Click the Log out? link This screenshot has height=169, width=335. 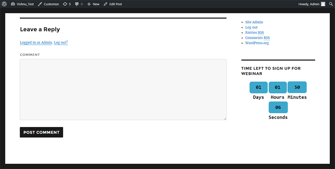tap(61, 42)
